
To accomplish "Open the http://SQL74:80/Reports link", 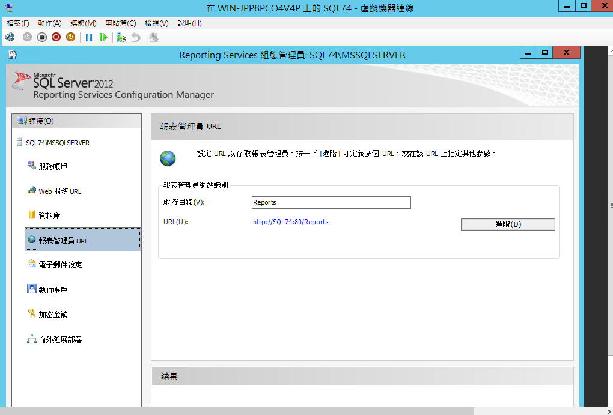I will click(x=290, y=222).
